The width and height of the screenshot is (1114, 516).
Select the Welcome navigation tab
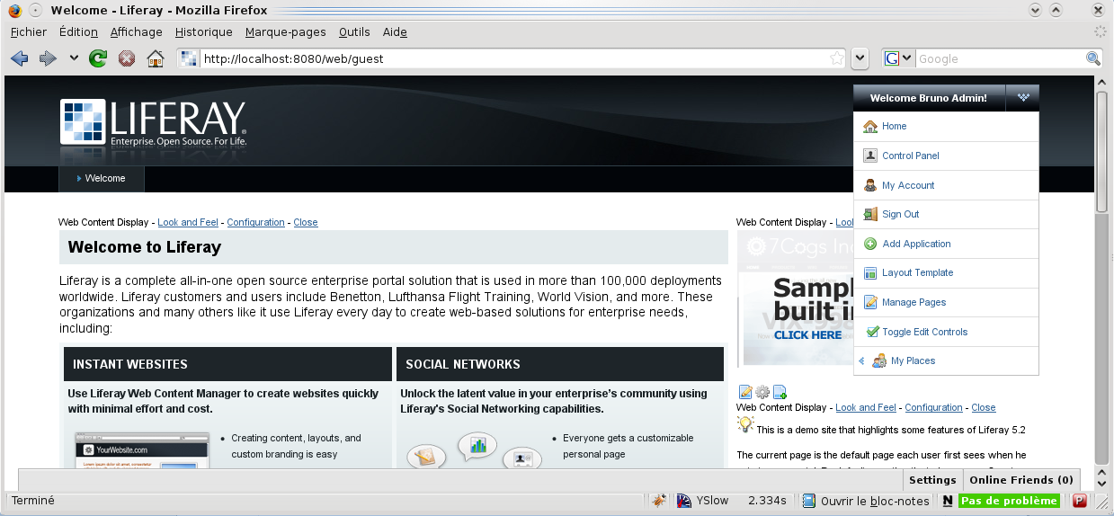pos(102,178)
